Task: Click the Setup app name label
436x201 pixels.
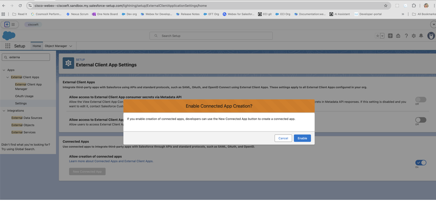Action: point(20,46)
